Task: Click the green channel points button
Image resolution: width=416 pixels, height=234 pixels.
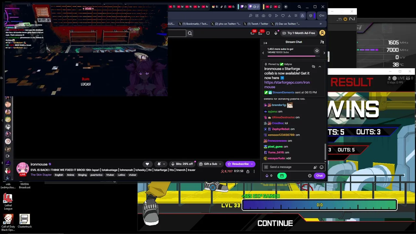Action: point(282,176)
